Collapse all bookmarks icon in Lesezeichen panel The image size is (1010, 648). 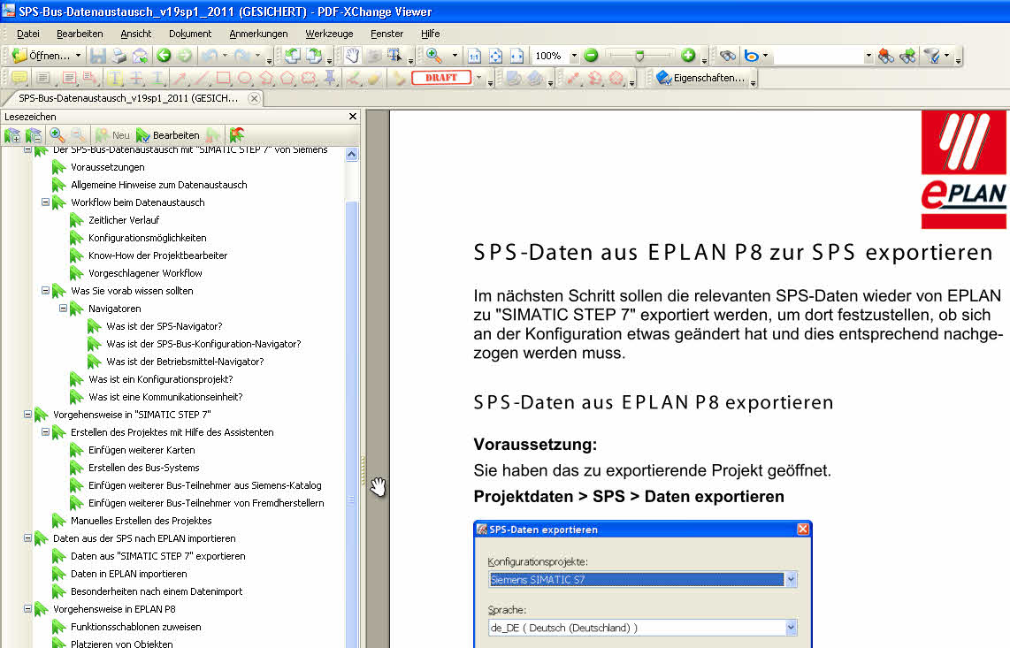pos(34,135)
